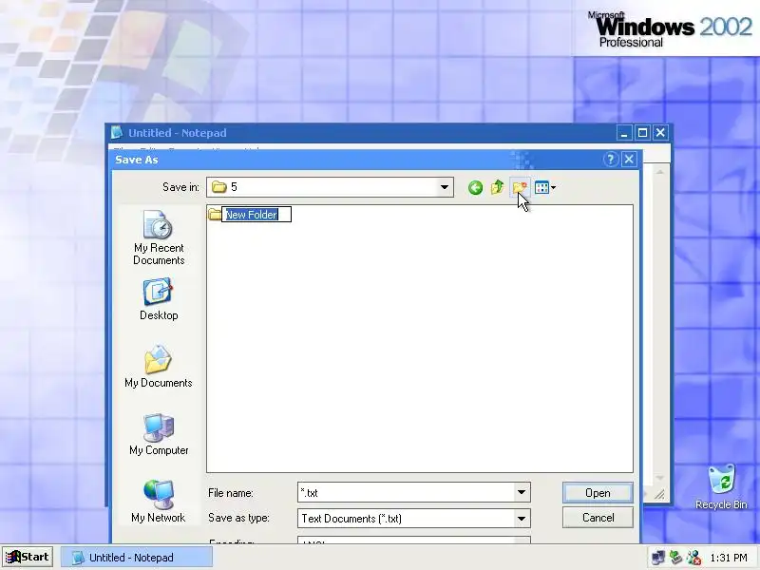760x570 pixels.
Task: Click Notepad's vertical scrollbar down arrow
Action: (659, 478)
